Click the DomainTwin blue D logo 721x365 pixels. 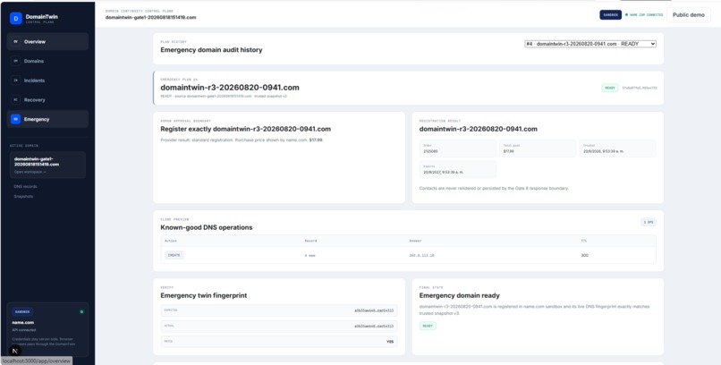(15, 19)
